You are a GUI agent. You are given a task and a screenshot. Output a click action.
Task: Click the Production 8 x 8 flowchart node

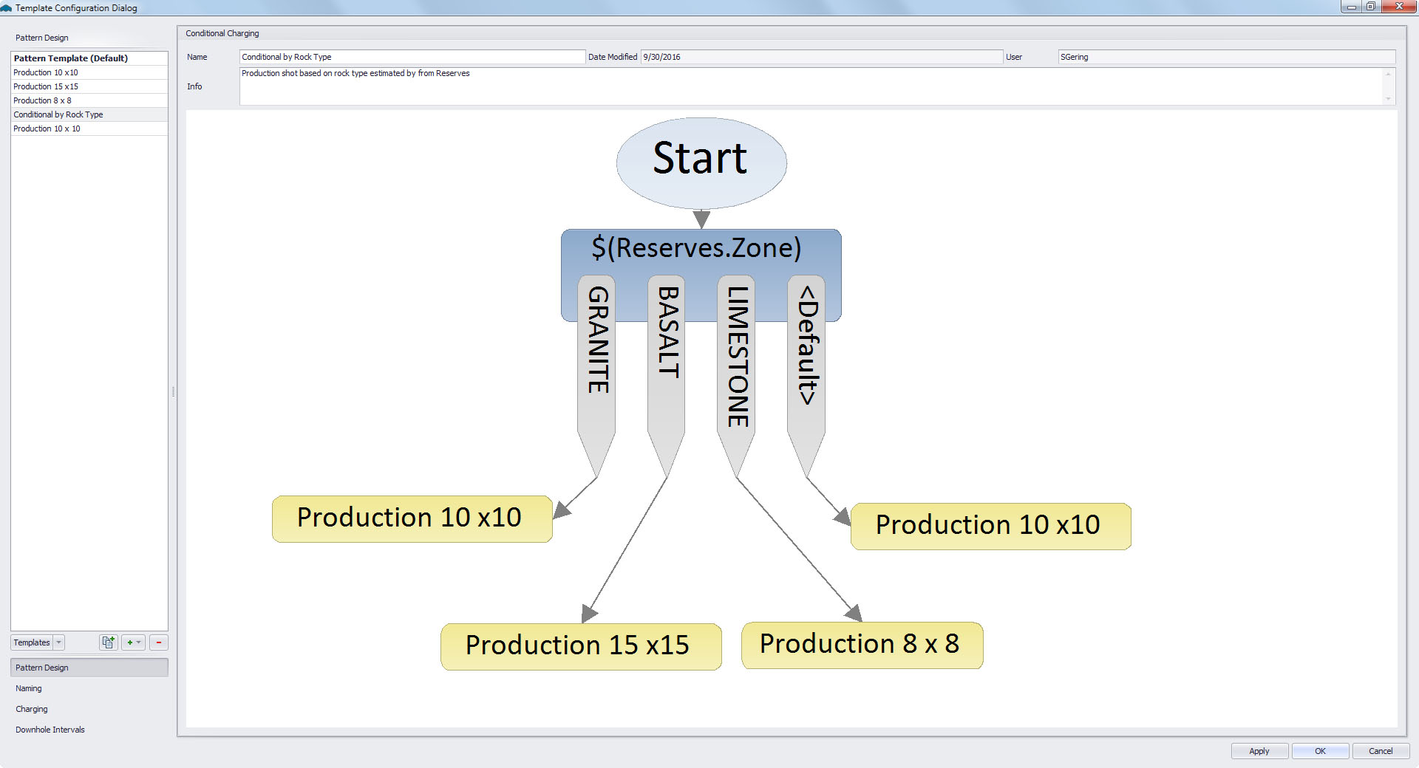pos(861,645)
